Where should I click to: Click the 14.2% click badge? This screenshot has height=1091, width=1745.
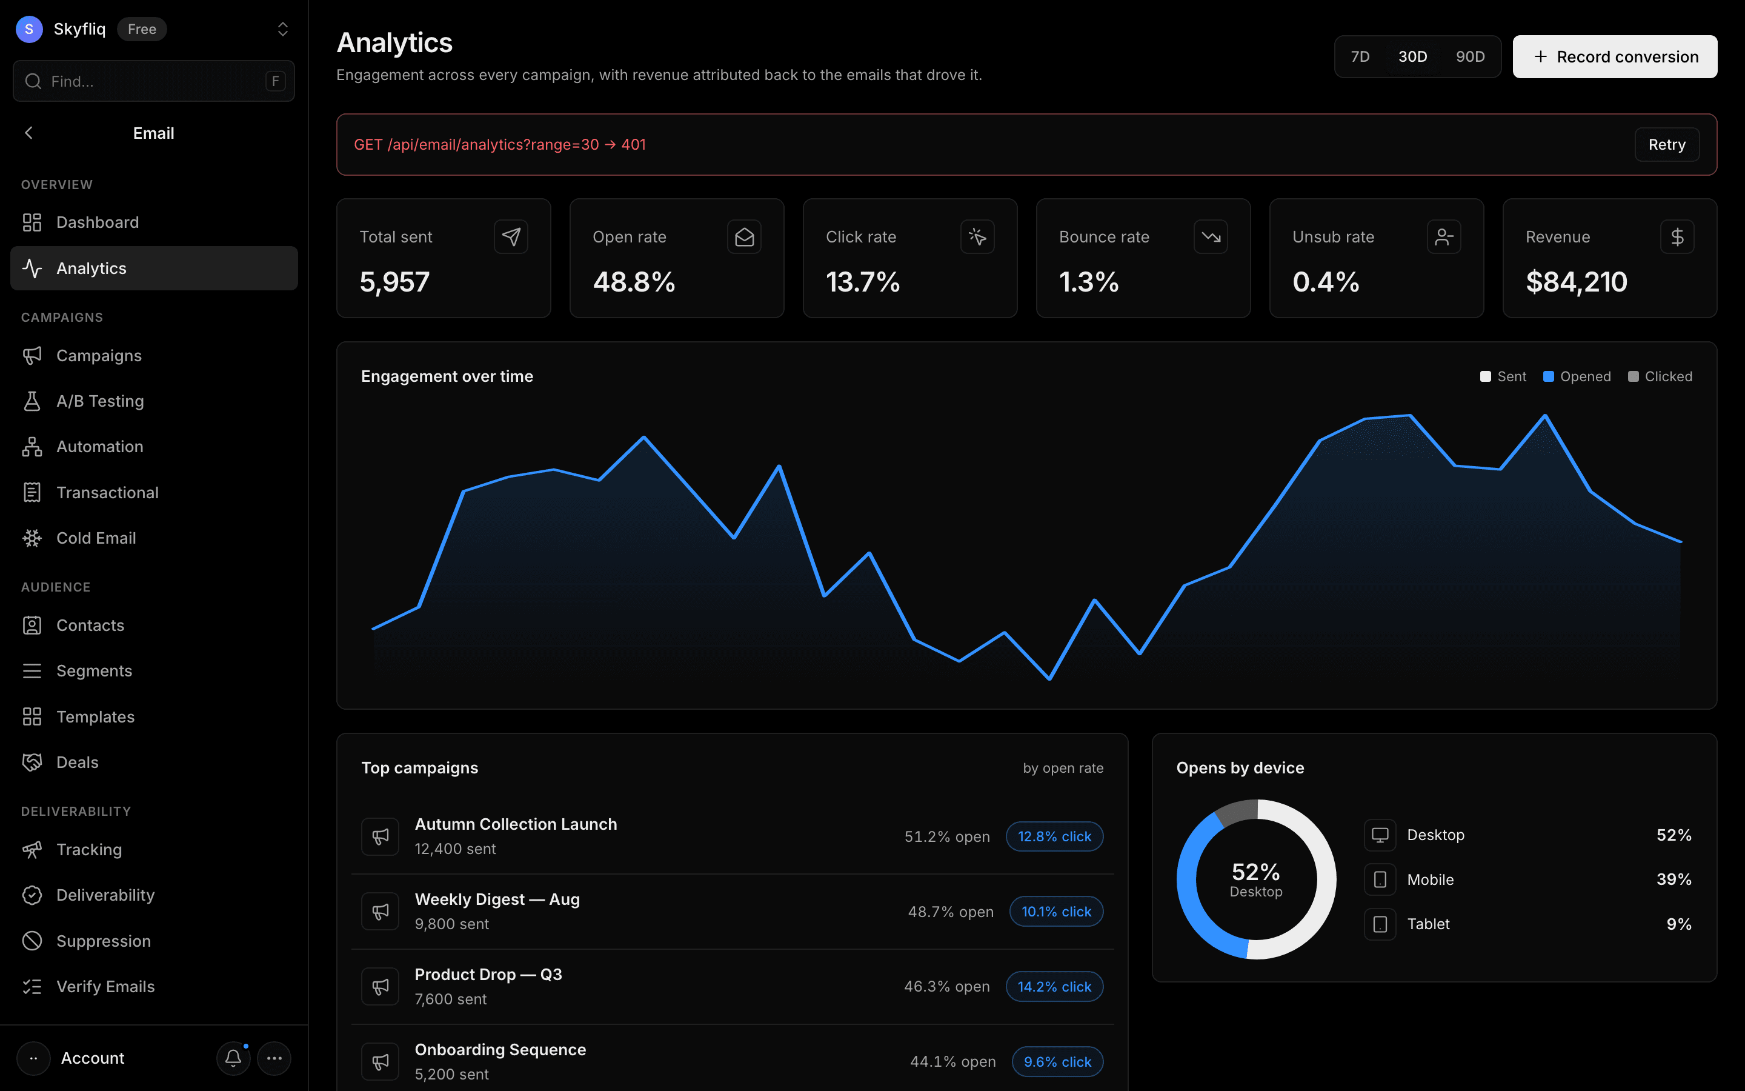1054,986
